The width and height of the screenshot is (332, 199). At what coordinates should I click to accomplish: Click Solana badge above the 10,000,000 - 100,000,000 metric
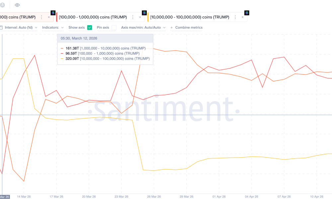pos(247,13)
